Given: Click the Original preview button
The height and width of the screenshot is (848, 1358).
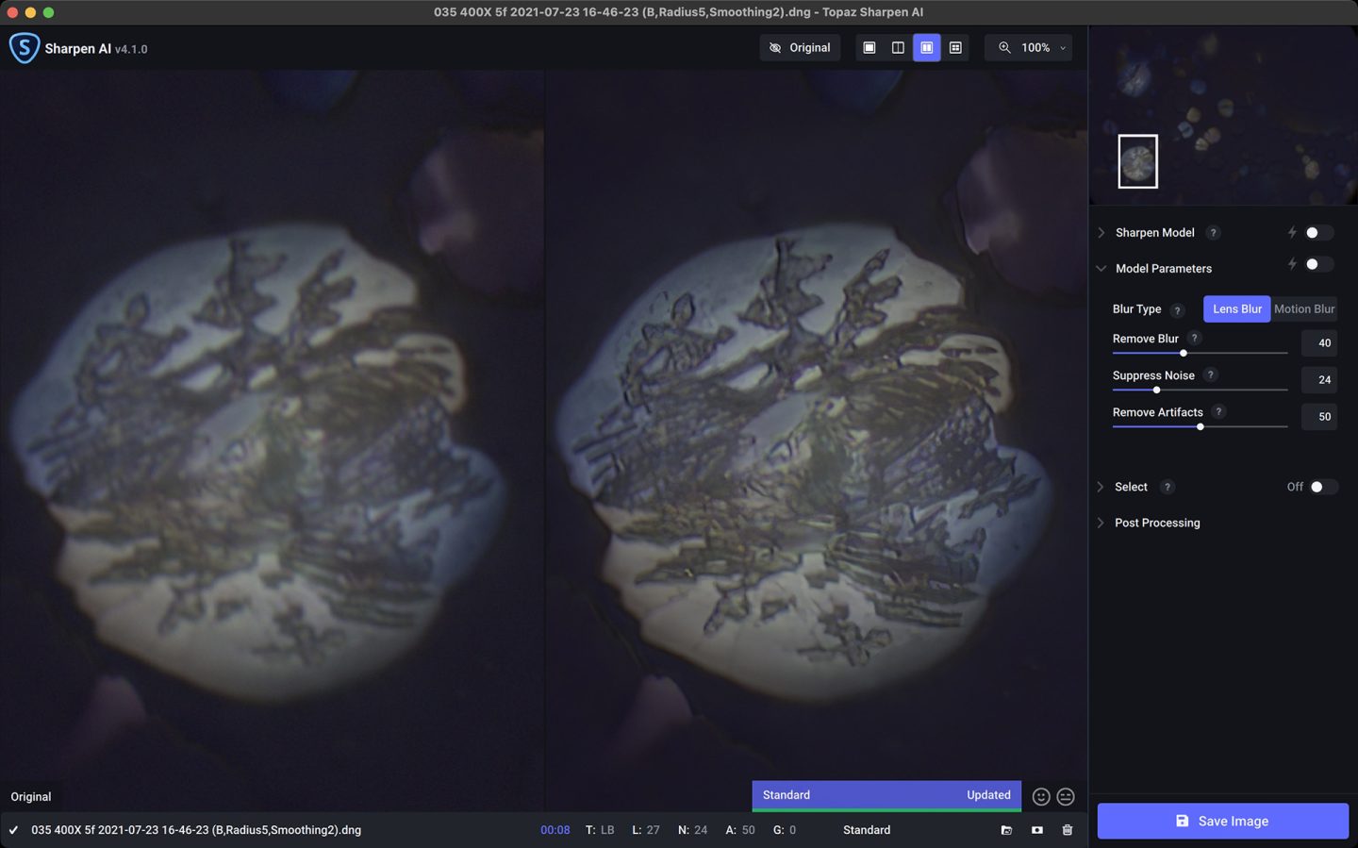Looking at the screenshot, I should (x=800, y=47).
